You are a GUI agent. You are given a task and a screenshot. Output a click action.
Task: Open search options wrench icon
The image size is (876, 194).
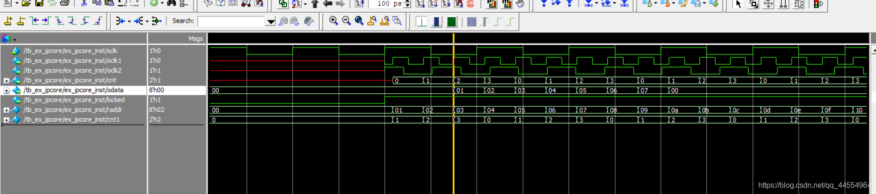tap(309, 21)
